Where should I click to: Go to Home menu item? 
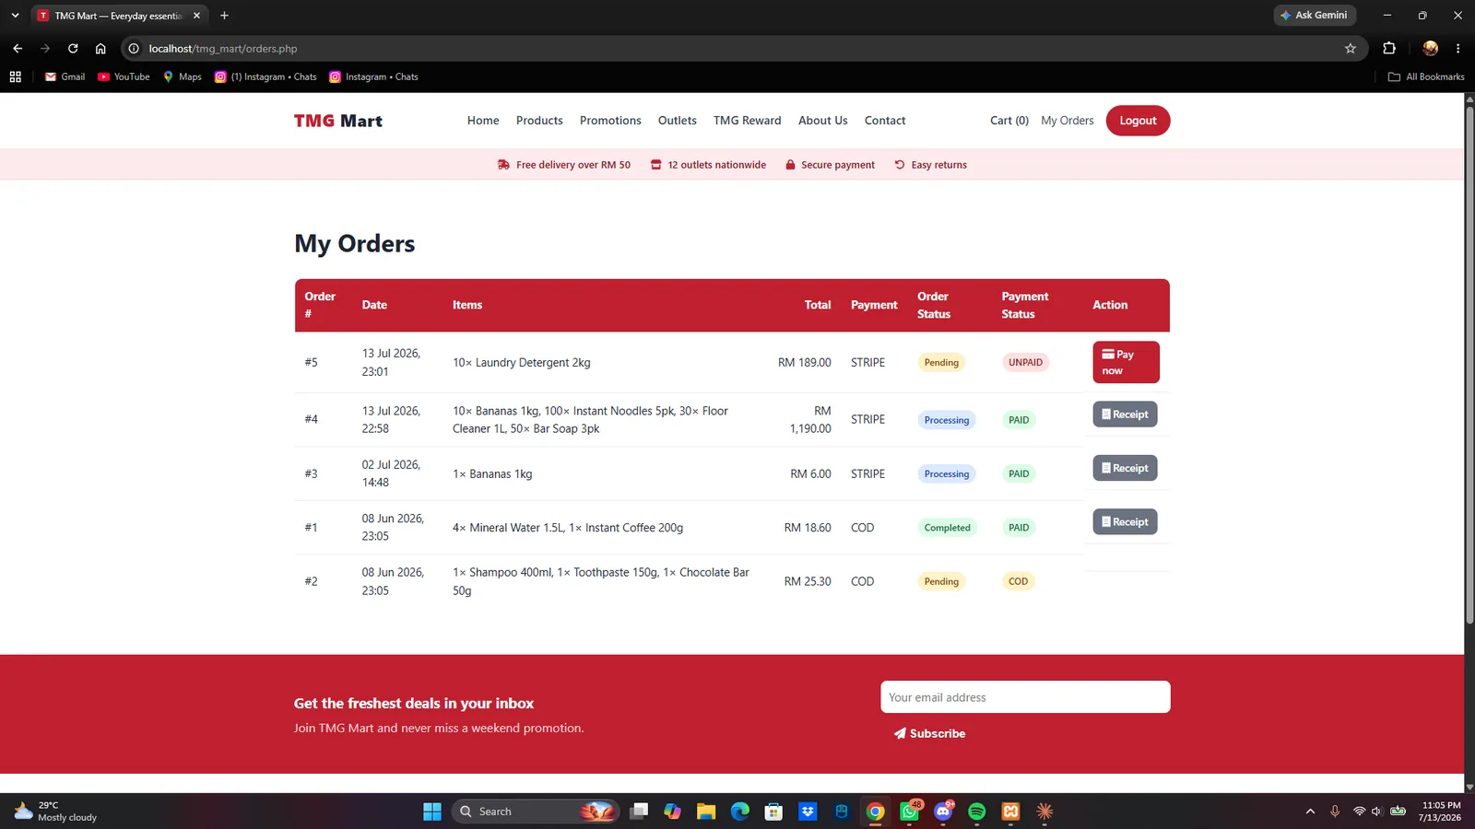[x=483, y=121]
